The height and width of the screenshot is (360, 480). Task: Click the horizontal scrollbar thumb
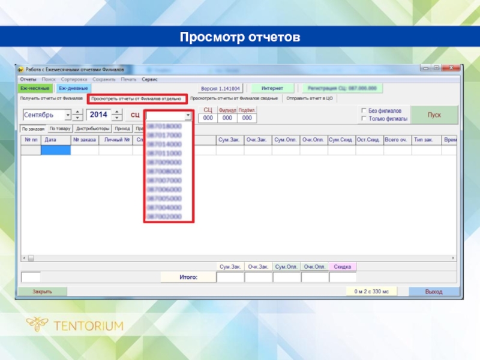31,258
